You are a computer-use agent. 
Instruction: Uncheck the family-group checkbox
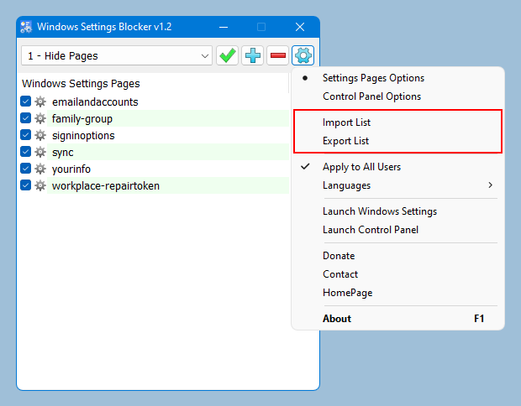point(26,118)
